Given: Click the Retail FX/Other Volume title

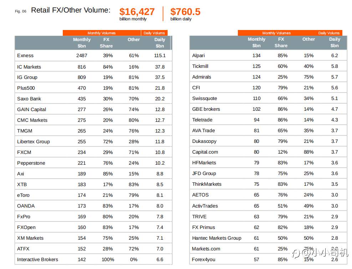Looking at the screenshot, I should 71,10.
